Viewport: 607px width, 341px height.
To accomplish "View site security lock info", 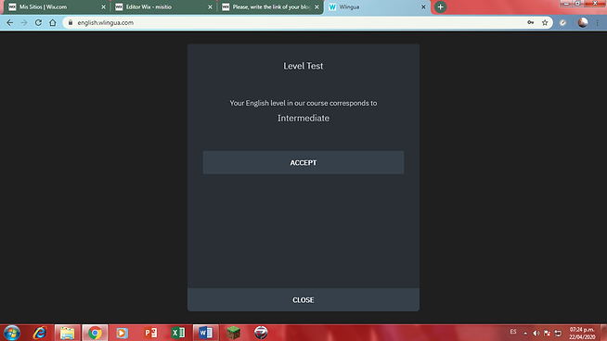I will [71, 23].
